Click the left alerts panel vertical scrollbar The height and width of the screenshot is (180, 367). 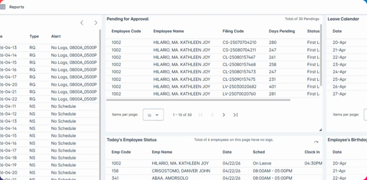[x=100, y=104]
